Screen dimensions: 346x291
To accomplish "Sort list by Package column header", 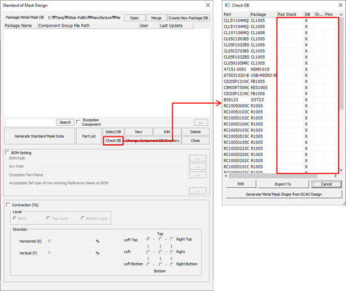I will click(x=262, y=14).
